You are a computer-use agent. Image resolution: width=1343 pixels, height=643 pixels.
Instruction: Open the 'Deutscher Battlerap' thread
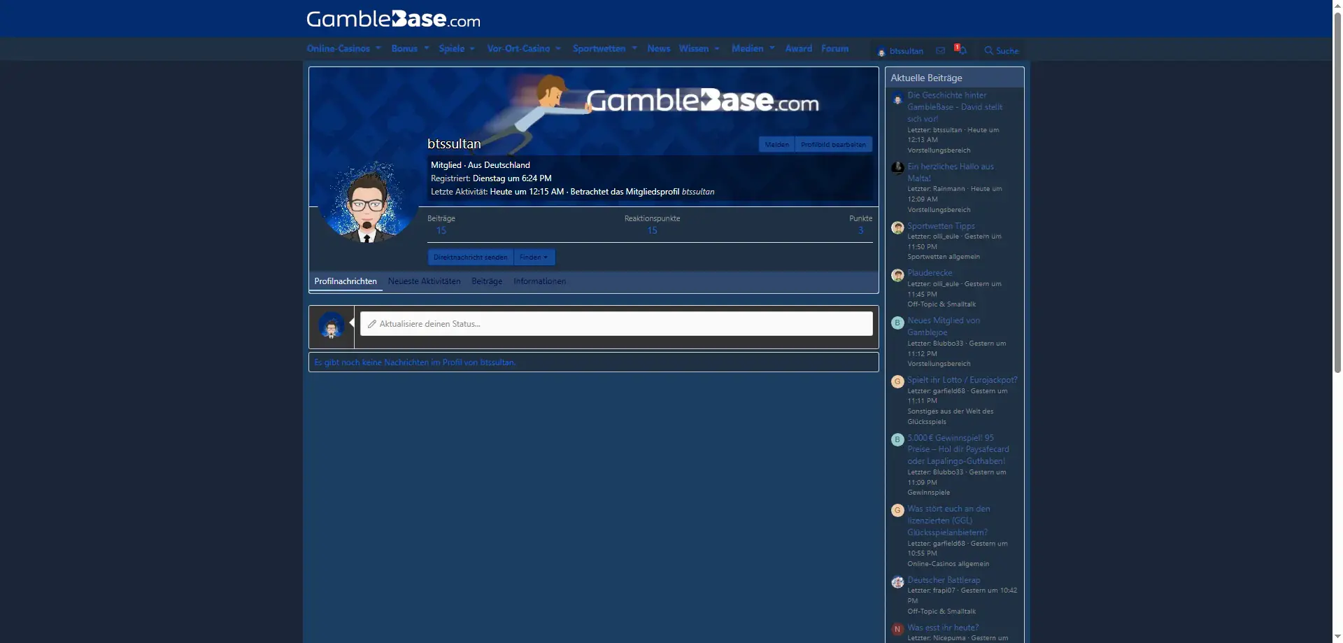point(944,580)
